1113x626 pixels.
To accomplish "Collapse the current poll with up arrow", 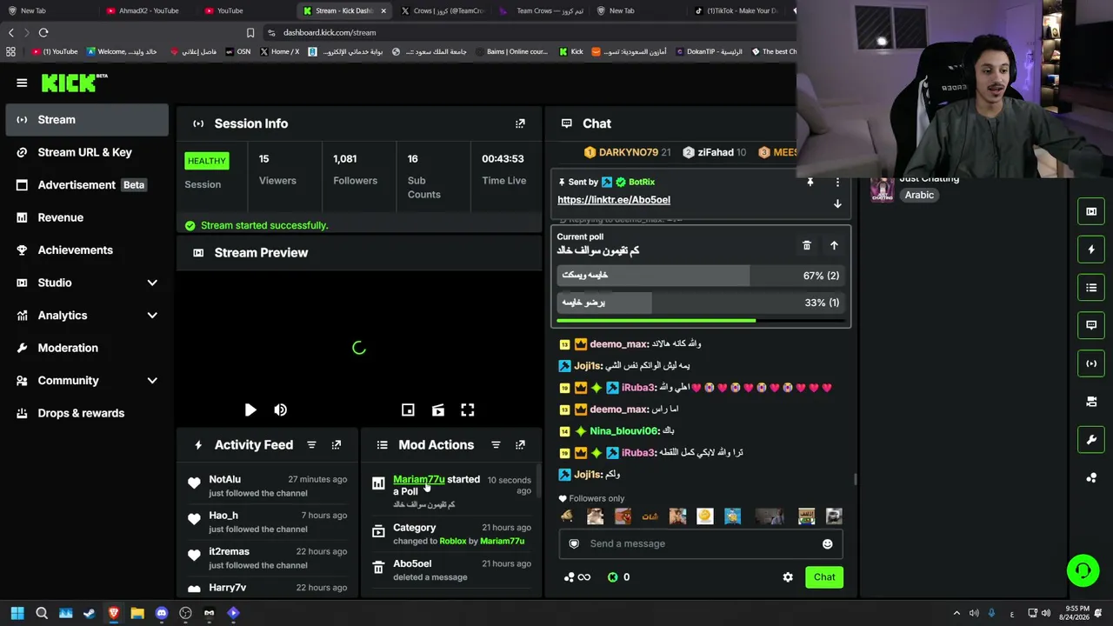I will point(834,245).
